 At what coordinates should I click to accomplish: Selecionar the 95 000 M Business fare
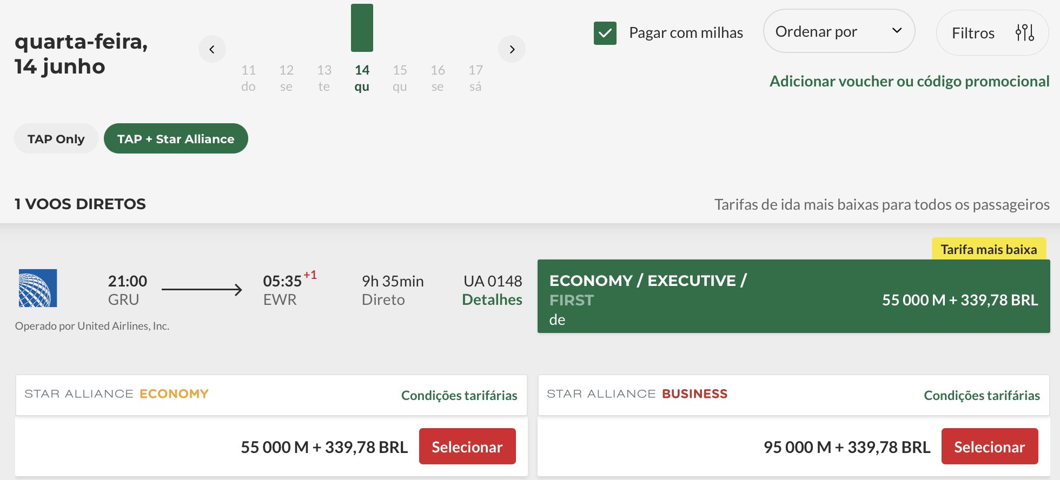[990, 446]
